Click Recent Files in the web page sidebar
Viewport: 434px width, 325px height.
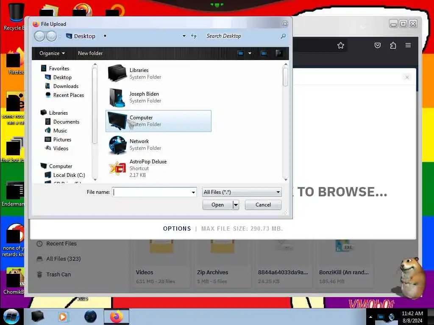coord(57,243)
